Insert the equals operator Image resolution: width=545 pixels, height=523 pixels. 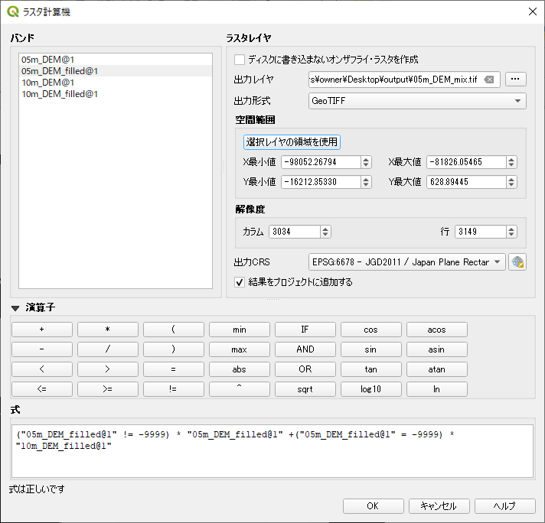[174, 369]
